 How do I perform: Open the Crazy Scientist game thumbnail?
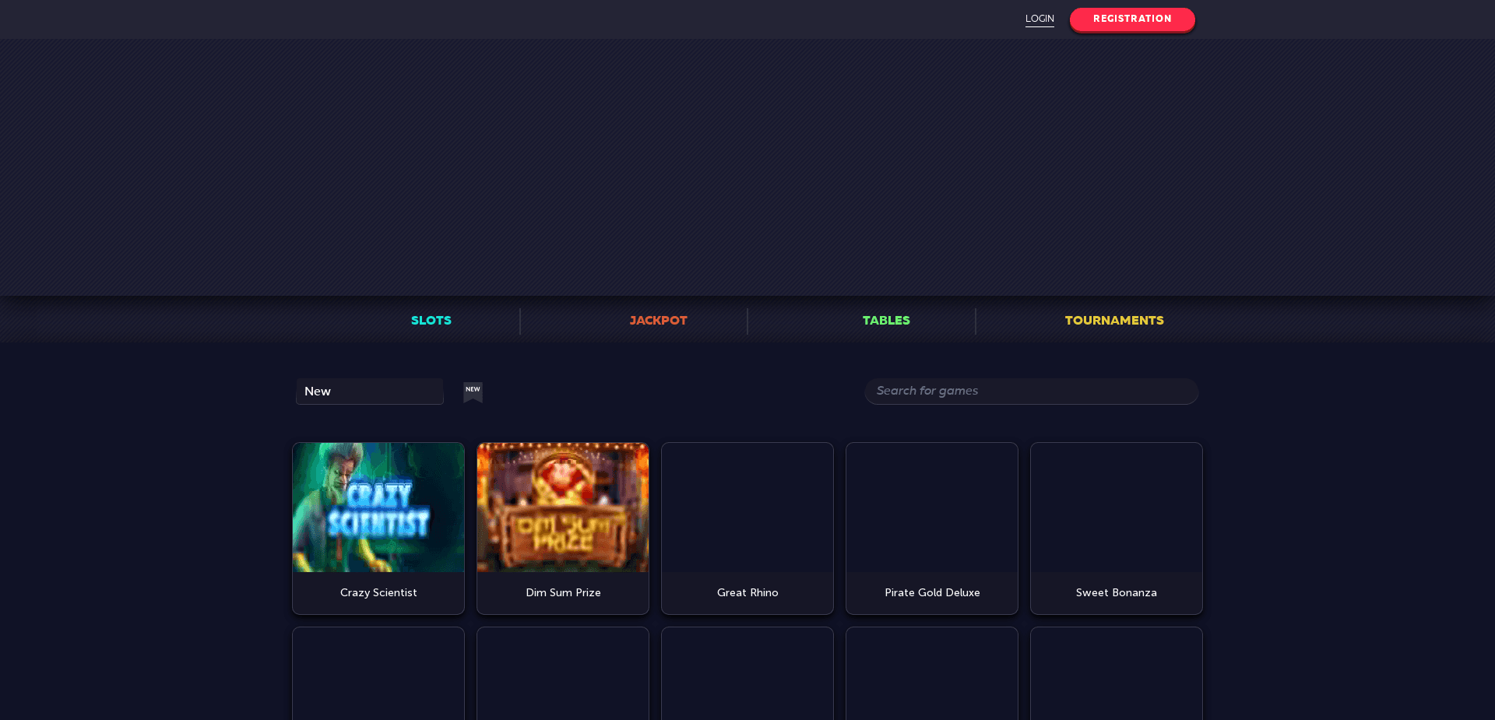378,507
